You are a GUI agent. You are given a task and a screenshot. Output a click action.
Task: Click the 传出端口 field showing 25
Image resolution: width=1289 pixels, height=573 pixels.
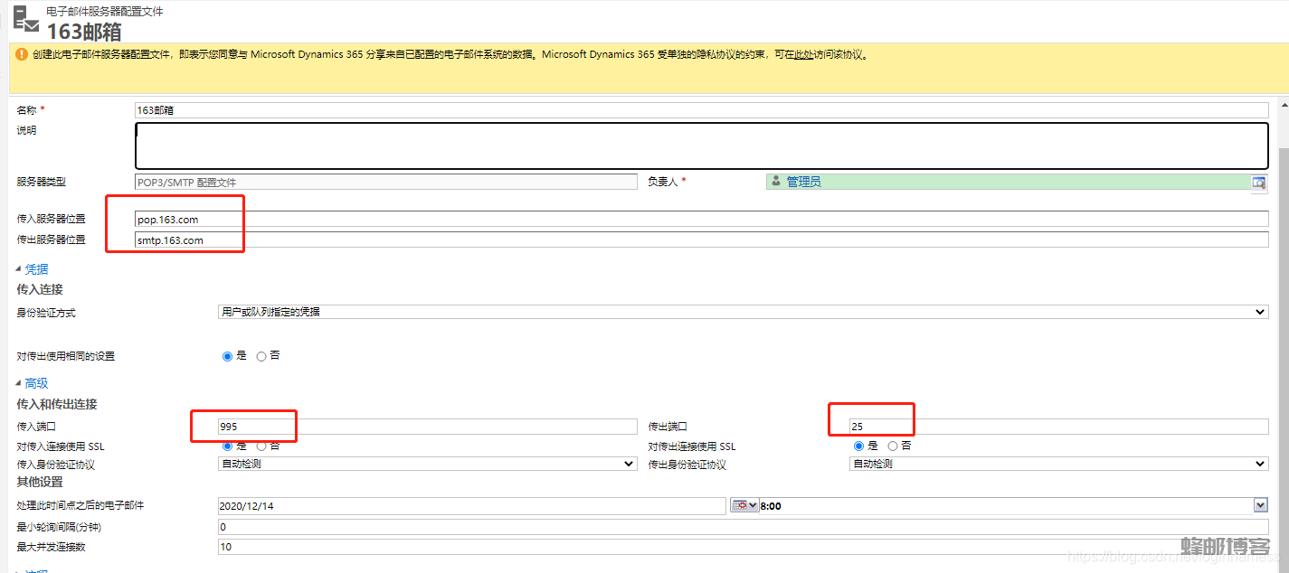(x=1058, y=427)
